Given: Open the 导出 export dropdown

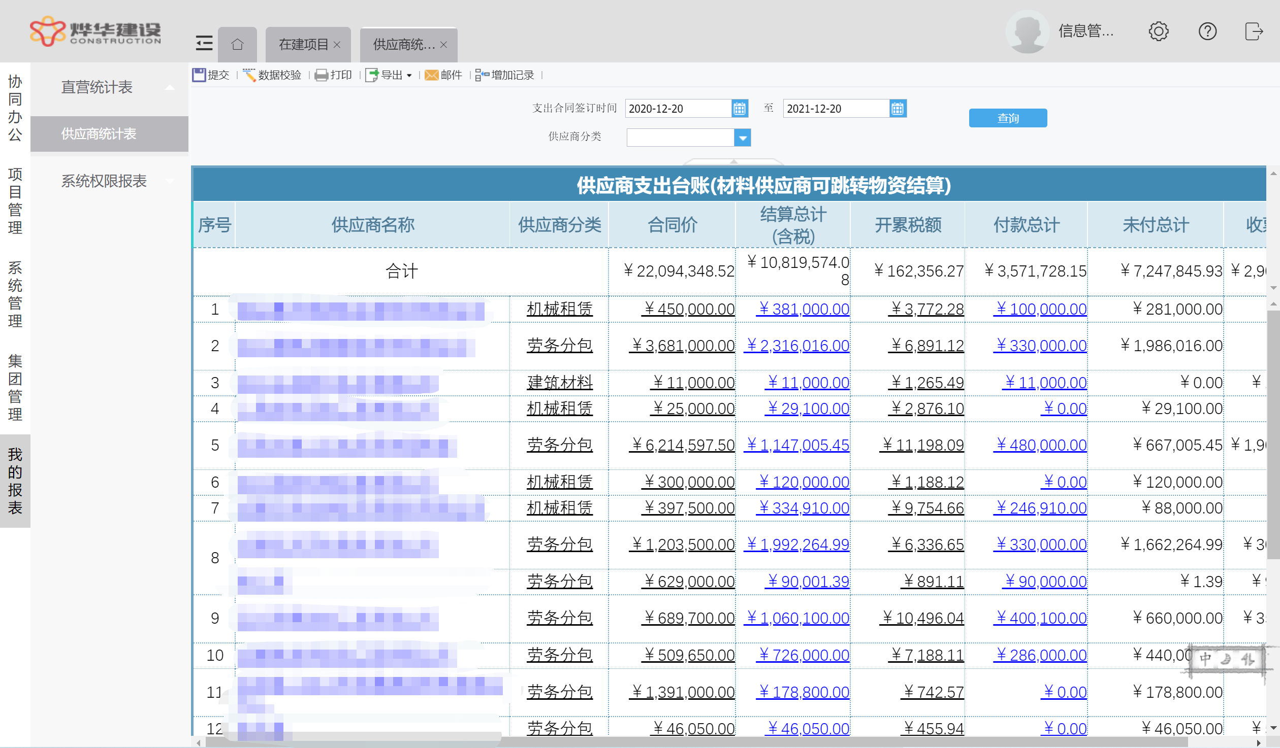Looking at the screenshot, I should [389, 75].
